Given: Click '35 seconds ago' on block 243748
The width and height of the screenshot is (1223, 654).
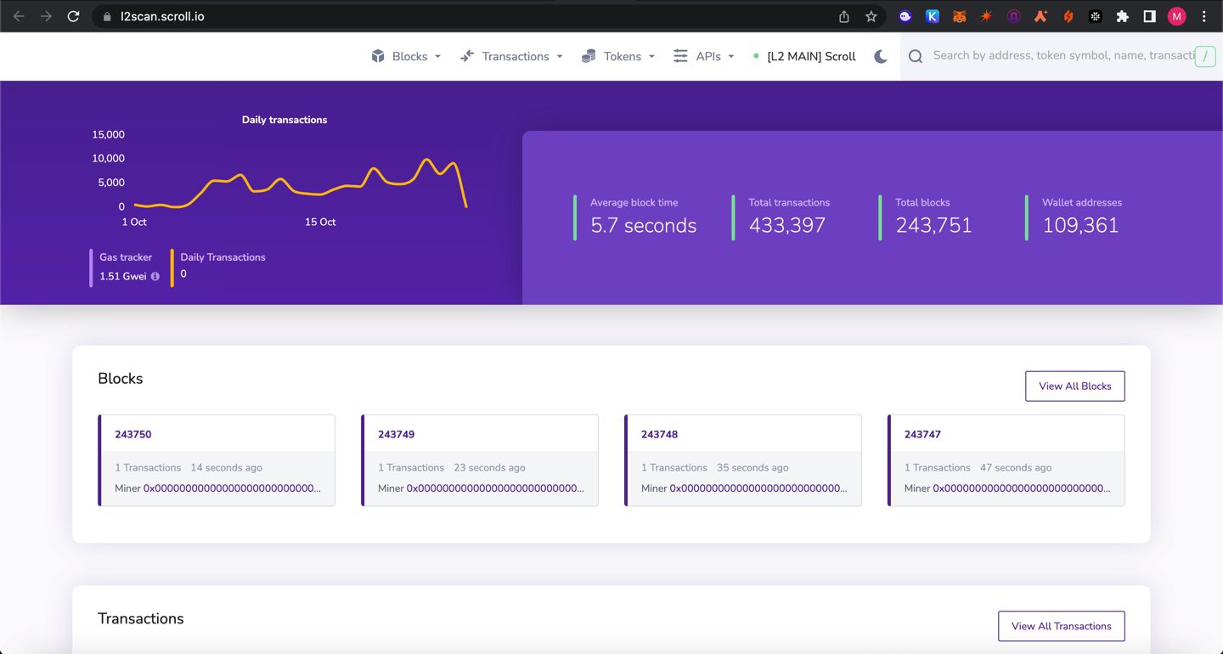Looking at the screenshot, I should click(752, 468).
